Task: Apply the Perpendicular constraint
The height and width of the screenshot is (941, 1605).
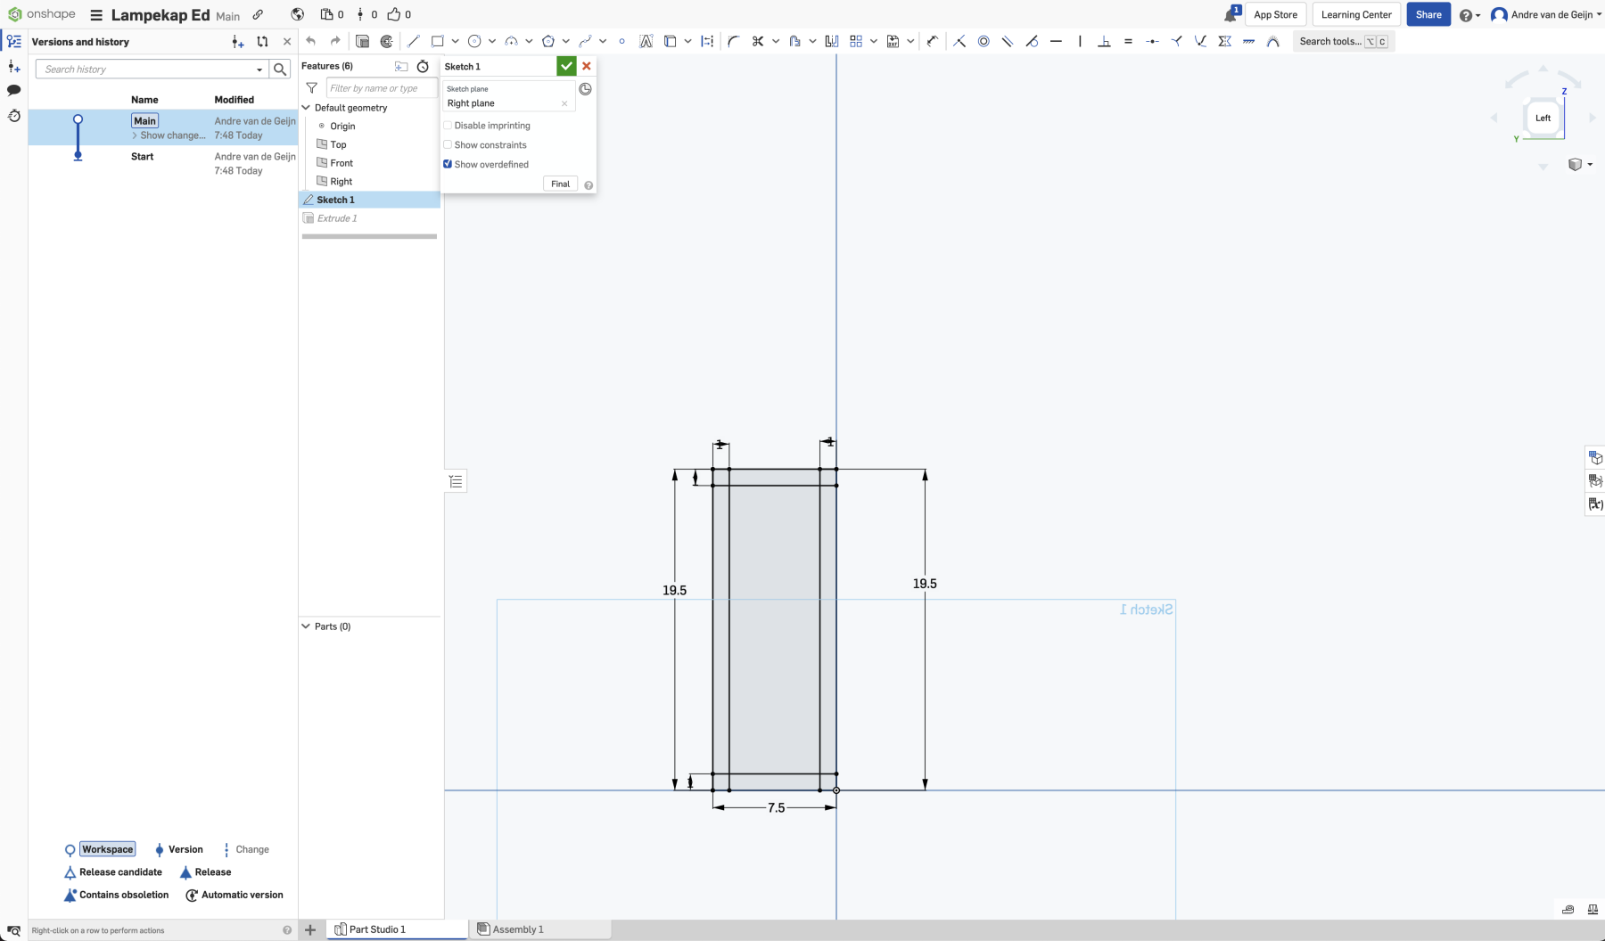Action: pyautogui.click(x=1104, y=41)
